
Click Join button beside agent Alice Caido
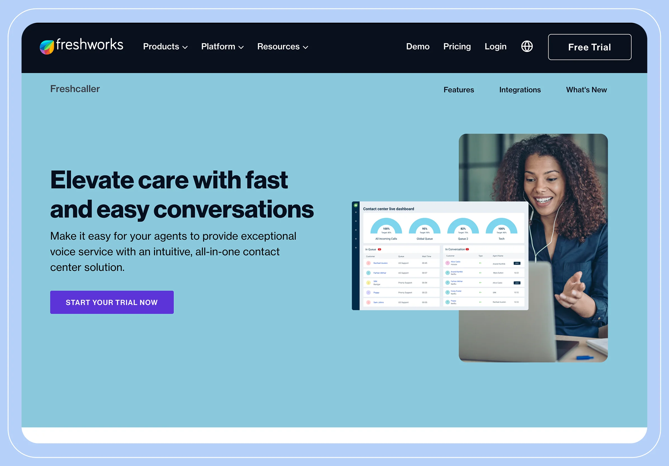(x=517, y=283)
